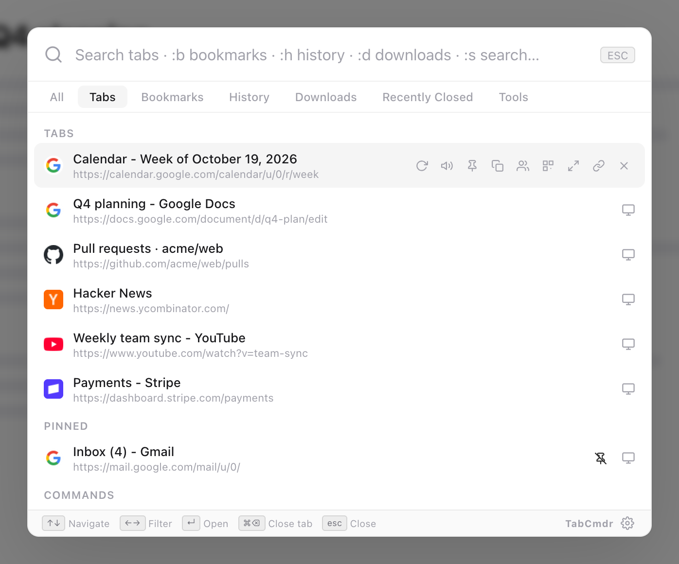
Task: Show the Recently Closed tab
Action: [x=428, y=97]
